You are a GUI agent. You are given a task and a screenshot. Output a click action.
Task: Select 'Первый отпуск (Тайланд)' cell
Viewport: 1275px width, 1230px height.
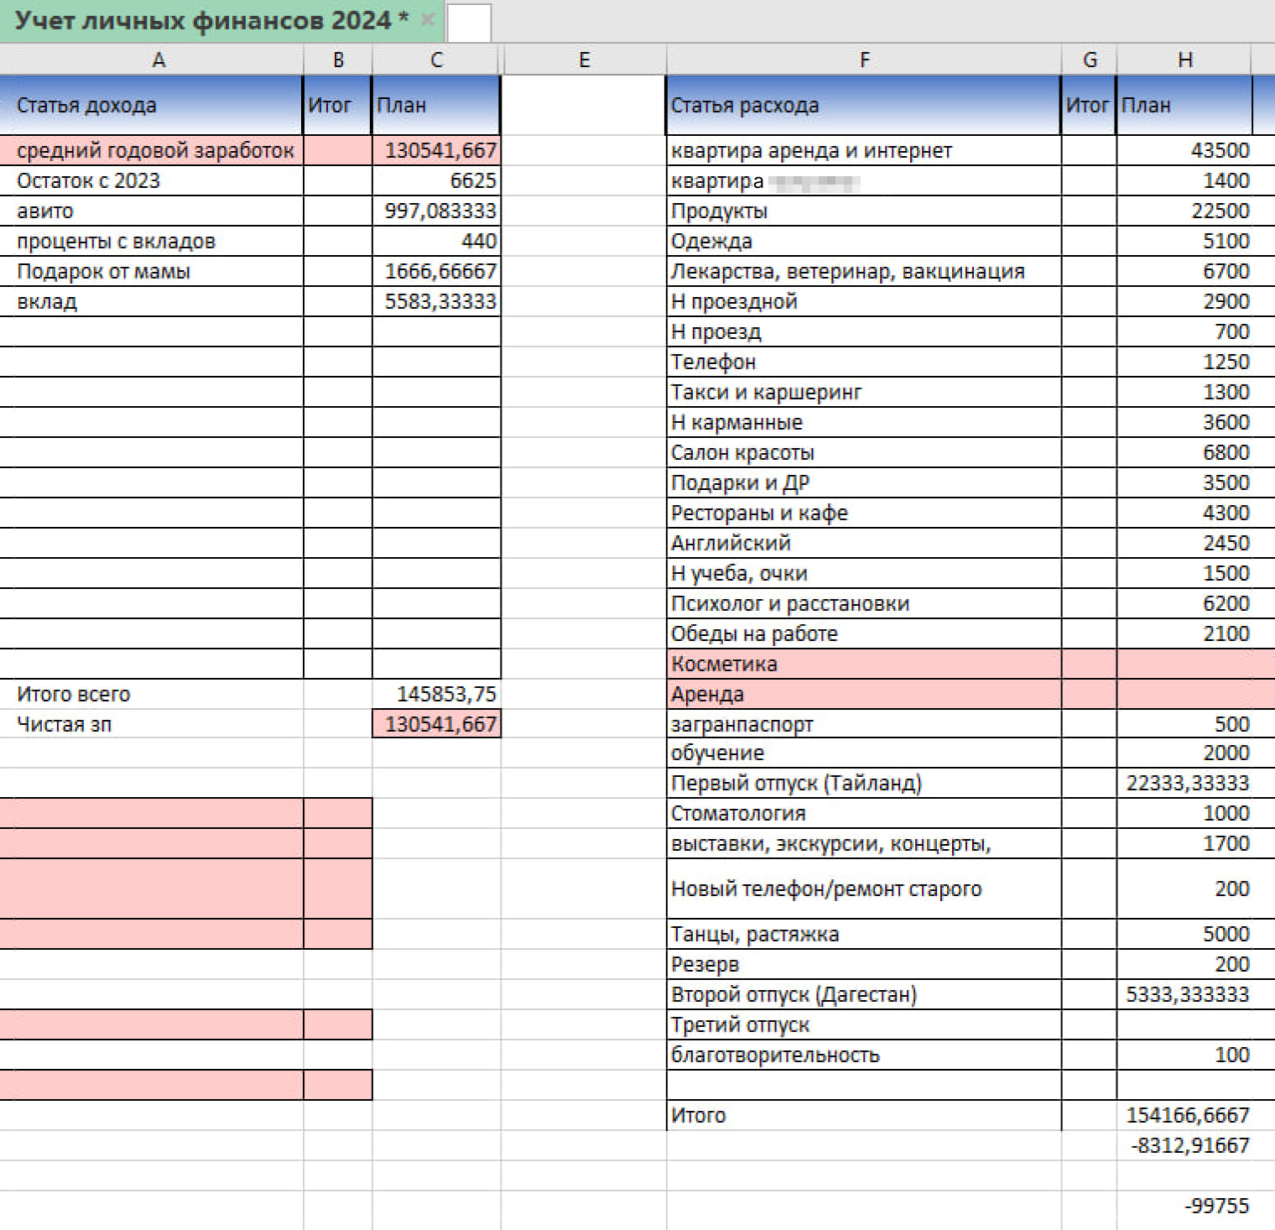pos(864,783)
